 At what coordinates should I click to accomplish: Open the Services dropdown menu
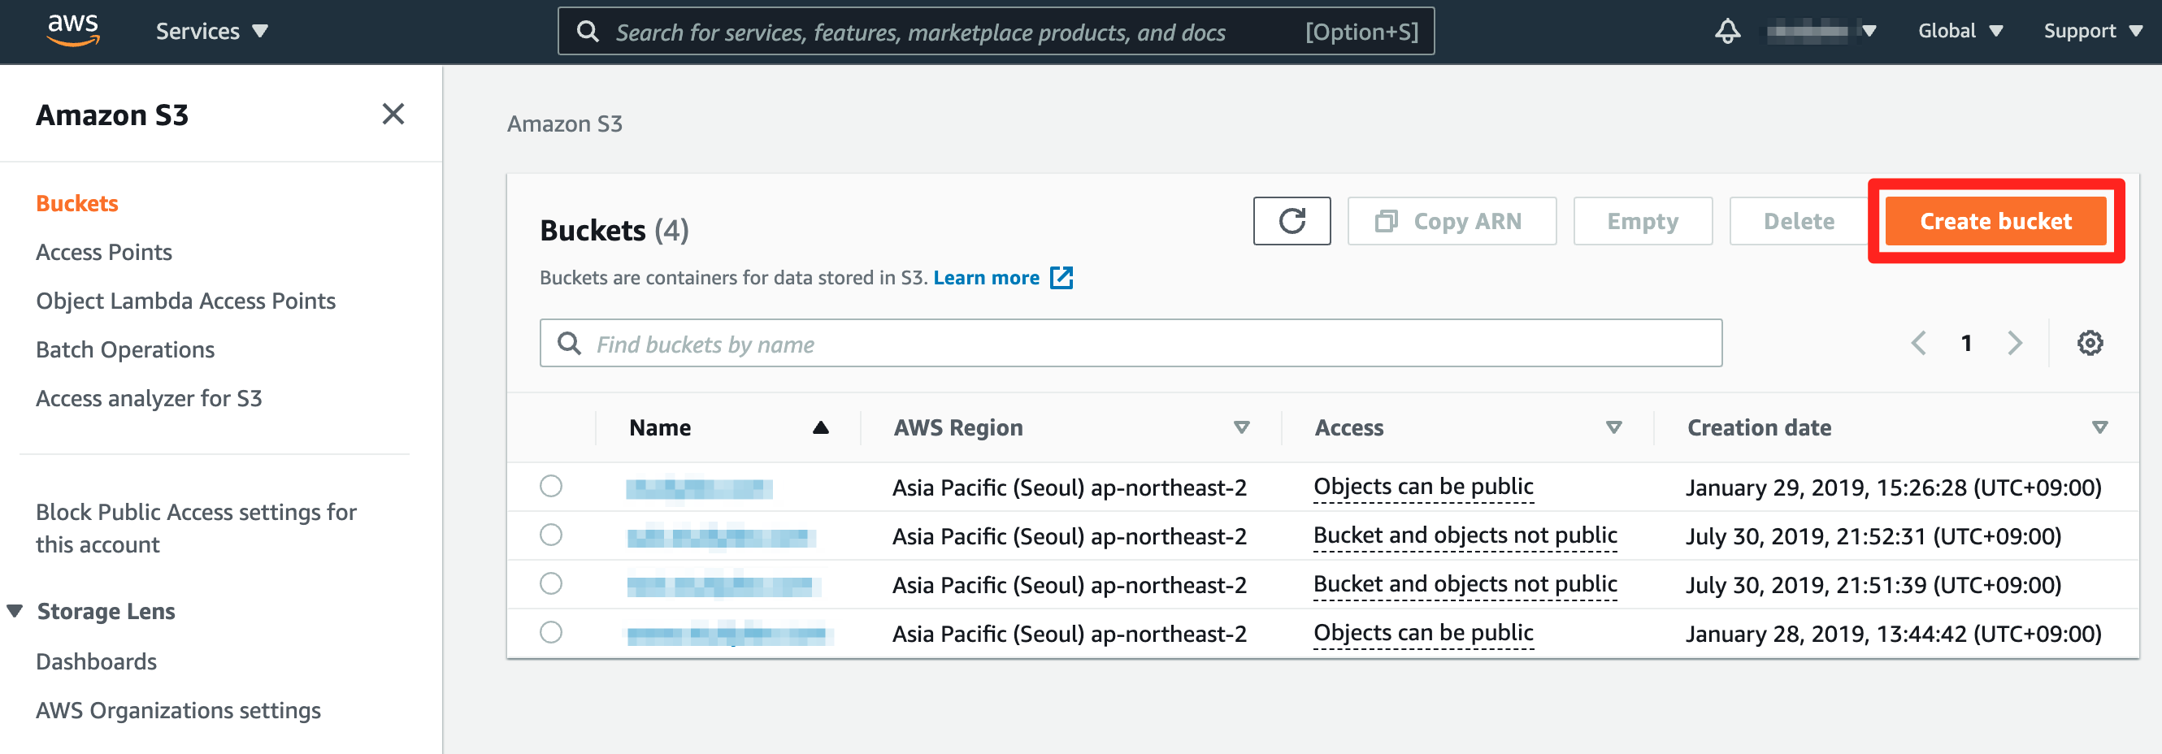click(x=211, y=31)
